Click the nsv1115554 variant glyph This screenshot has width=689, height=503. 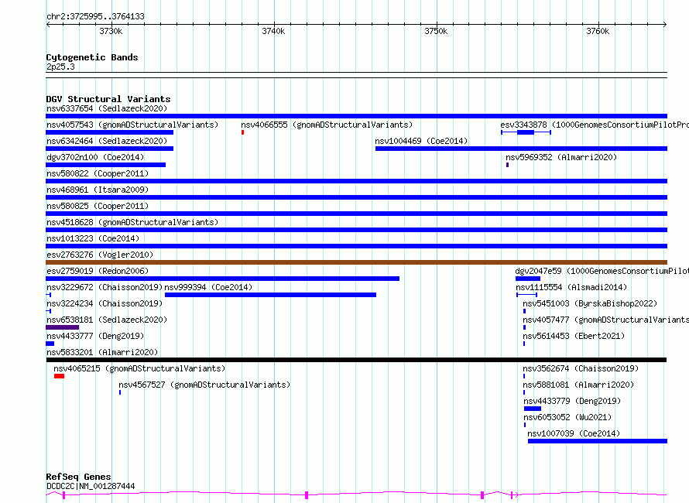click(526, 295)
